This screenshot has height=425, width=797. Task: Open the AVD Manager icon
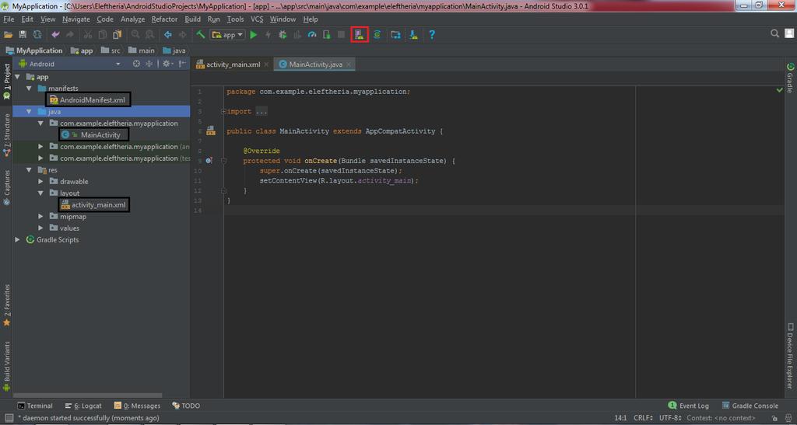coord(360,34)
